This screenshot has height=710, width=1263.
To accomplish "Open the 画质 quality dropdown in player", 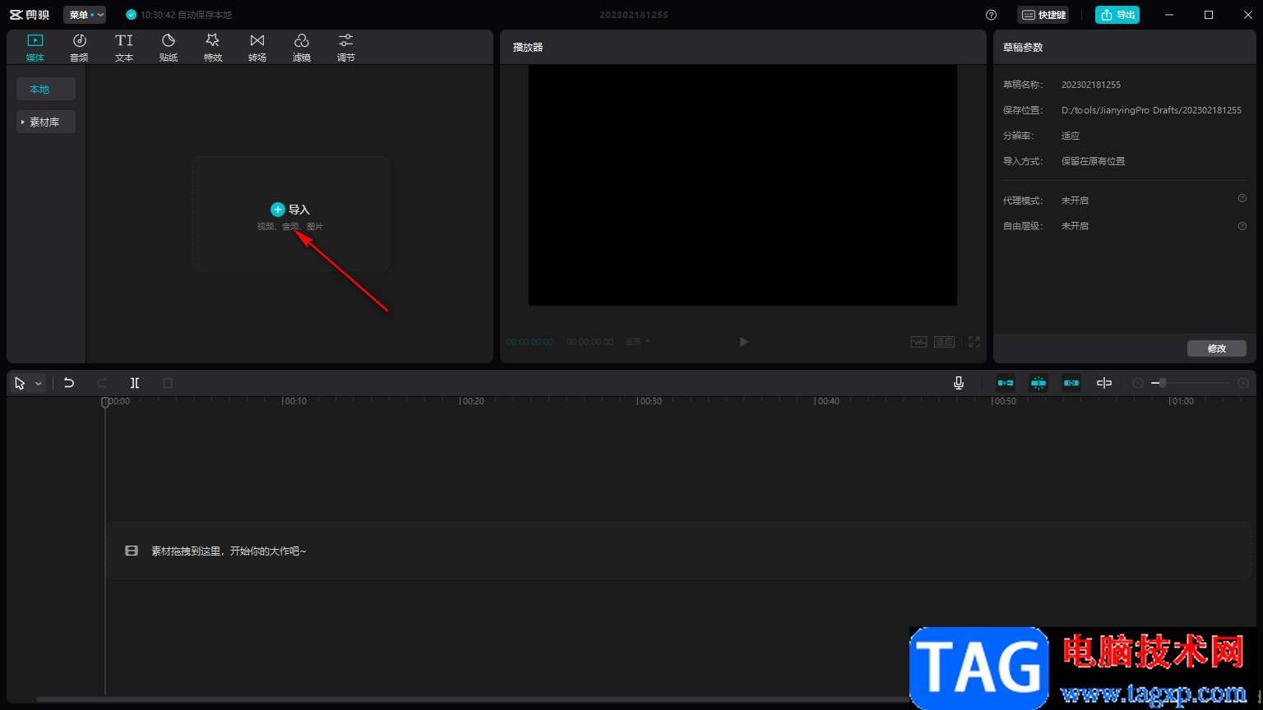I will click(636, 342).
